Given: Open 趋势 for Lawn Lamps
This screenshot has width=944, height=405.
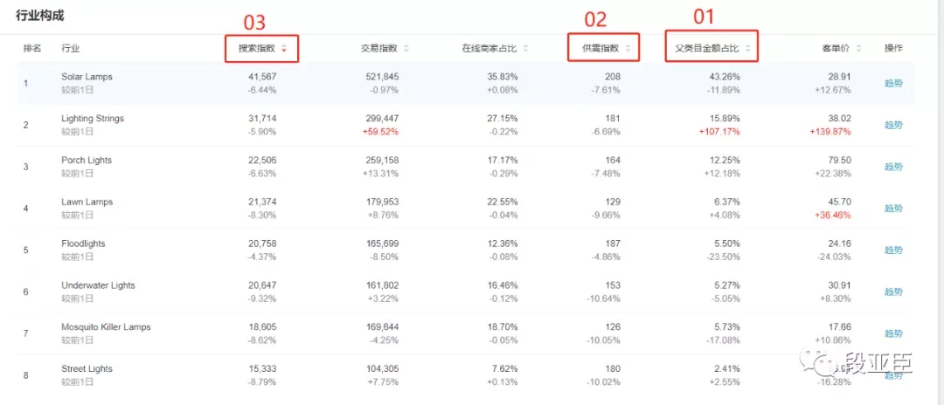Looking at the screenshot, I should 893,209.
